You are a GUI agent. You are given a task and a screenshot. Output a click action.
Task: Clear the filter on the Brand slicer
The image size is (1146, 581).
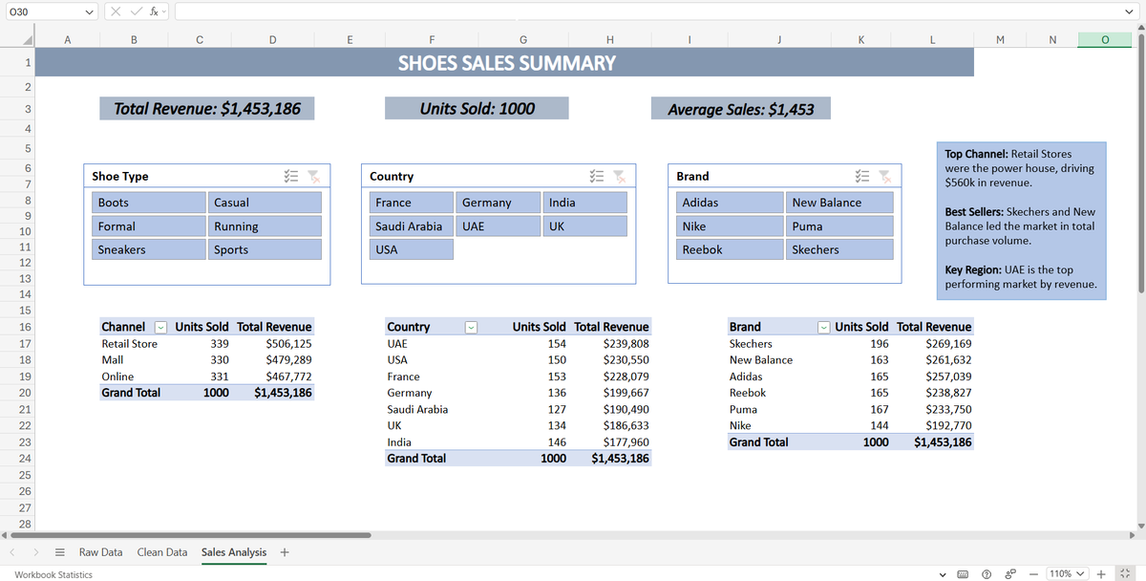click(885, 176)
